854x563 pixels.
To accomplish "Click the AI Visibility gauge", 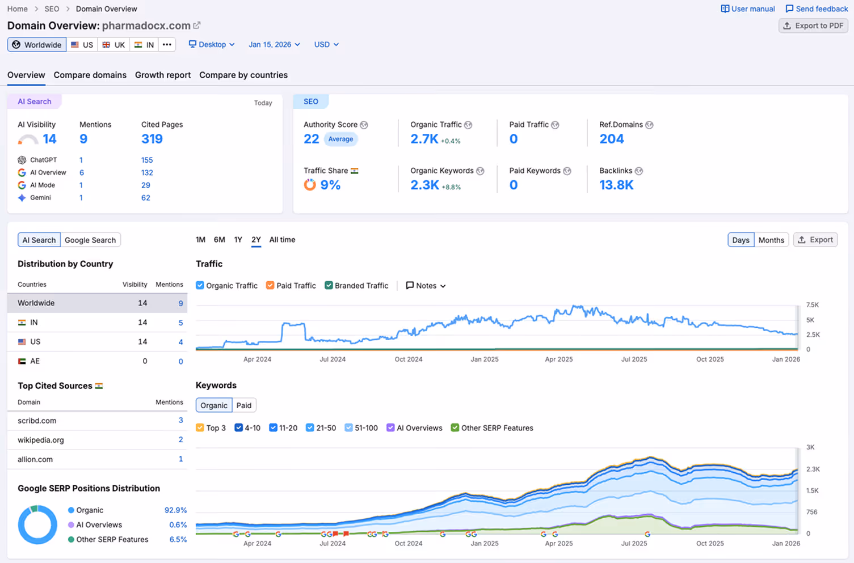I will coord(28,139).
